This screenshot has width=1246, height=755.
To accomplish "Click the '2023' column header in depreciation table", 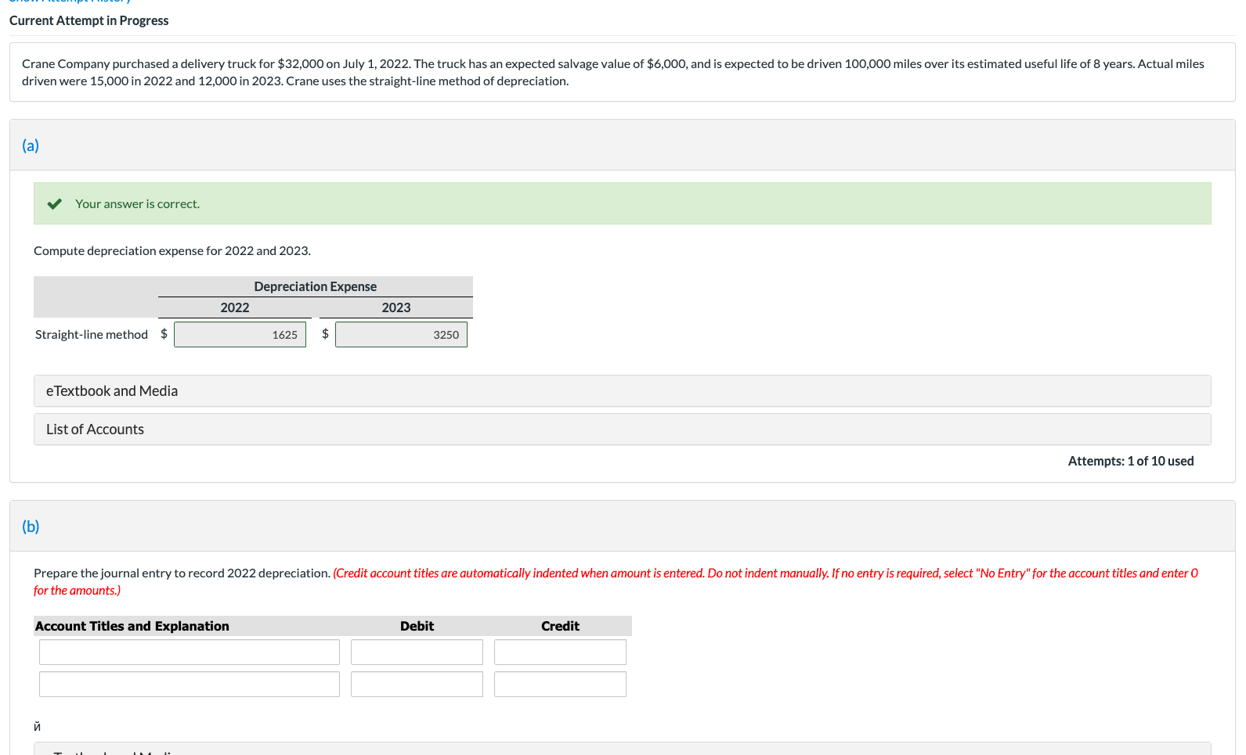I will [x=396, y=307].
